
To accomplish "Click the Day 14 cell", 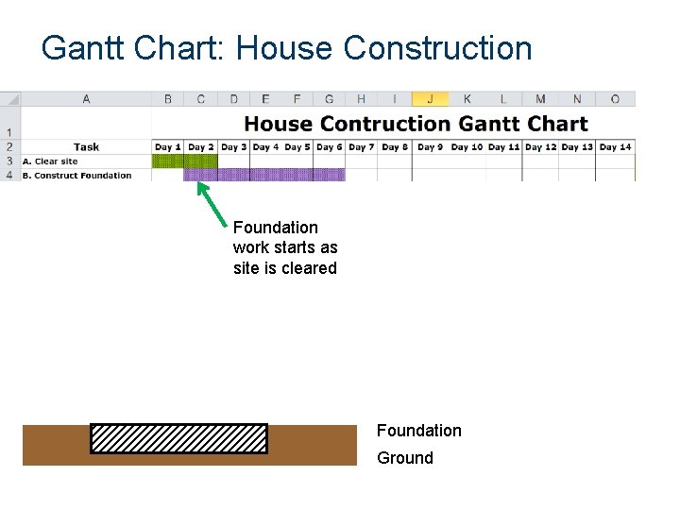I will tap(616, 147).
